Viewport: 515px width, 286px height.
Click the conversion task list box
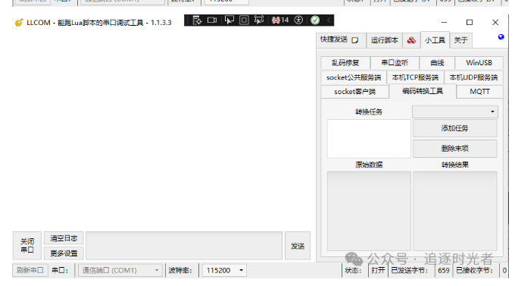(369, 139)
